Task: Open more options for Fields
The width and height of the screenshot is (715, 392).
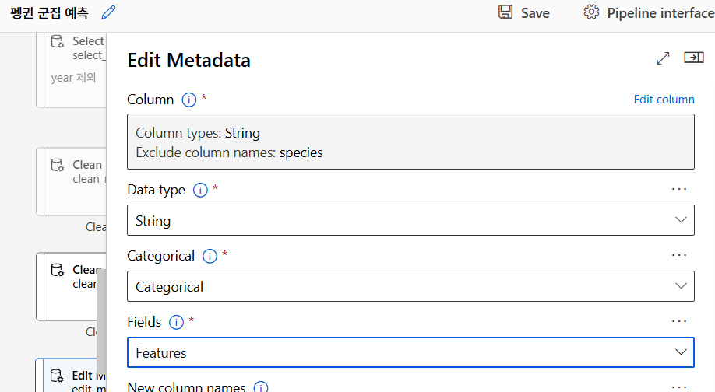Action: click(679, 321)
